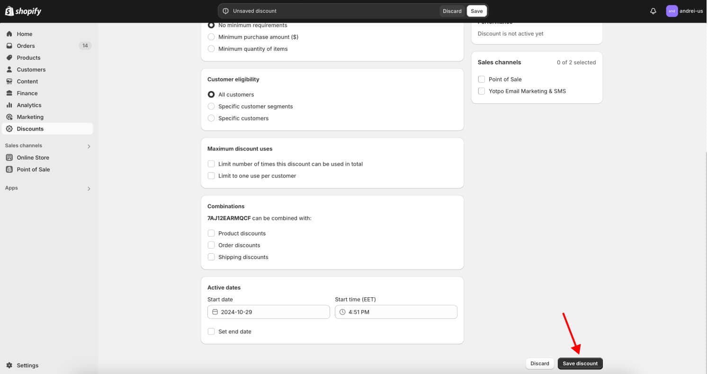Click the Settings gear icon
The image size is (708, 374).
point(9,365)
